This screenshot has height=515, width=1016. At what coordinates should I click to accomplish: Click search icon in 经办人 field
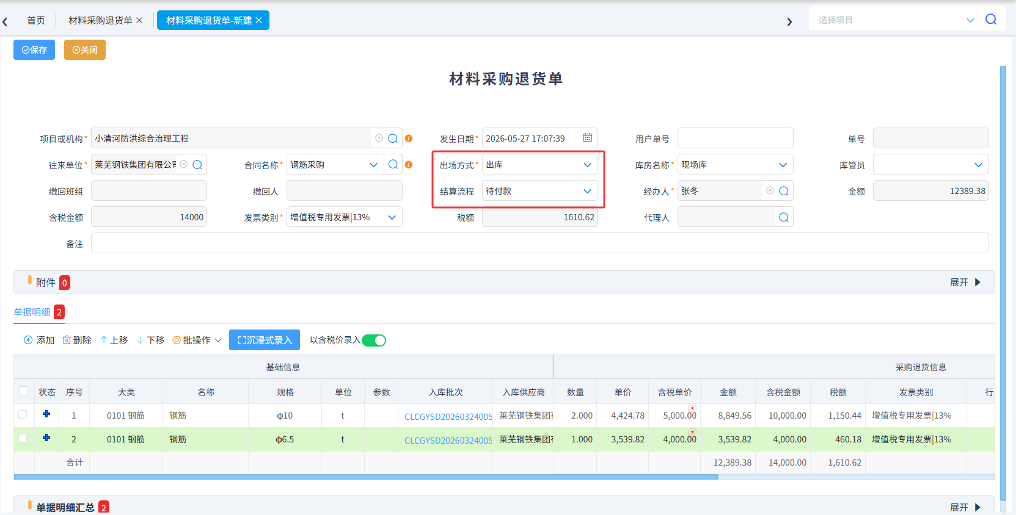(784, 191)
